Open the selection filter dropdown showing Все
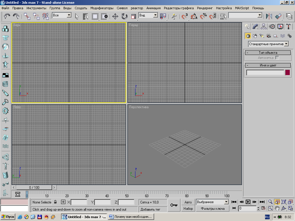This screenshot has width=295, height=221. (x=69, y=15)
